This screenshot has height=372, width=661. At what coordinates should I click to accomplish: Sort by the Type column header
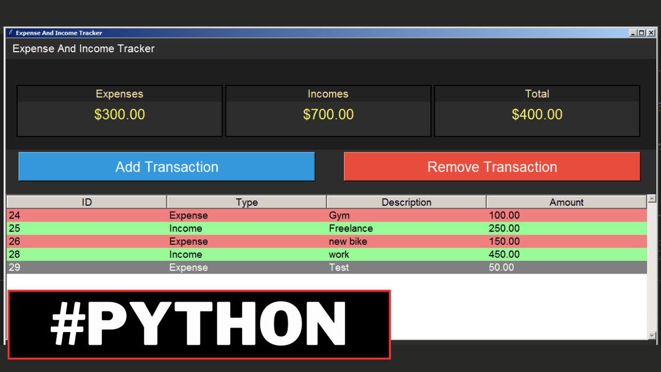point(246,201)
